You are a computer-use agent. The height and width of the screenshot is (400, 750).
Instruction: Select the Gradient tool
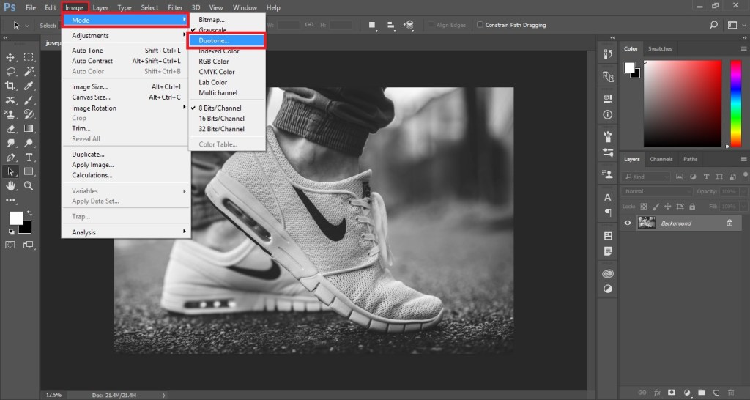pyautogui.click(x=29, y=129)
